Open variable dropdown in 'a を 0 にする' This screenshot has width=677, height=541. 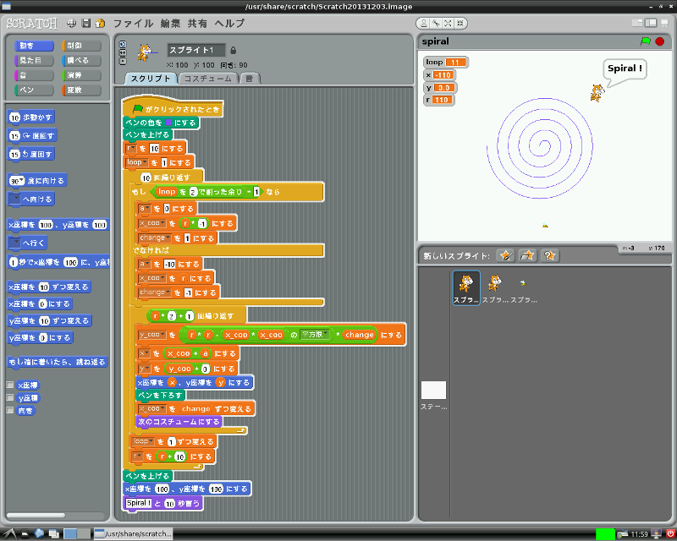pyautogui.click(x=144, y=209)
